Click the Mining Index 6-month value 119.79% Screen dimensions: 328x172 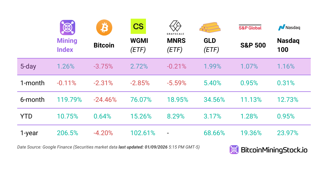(x=69, y=100)
